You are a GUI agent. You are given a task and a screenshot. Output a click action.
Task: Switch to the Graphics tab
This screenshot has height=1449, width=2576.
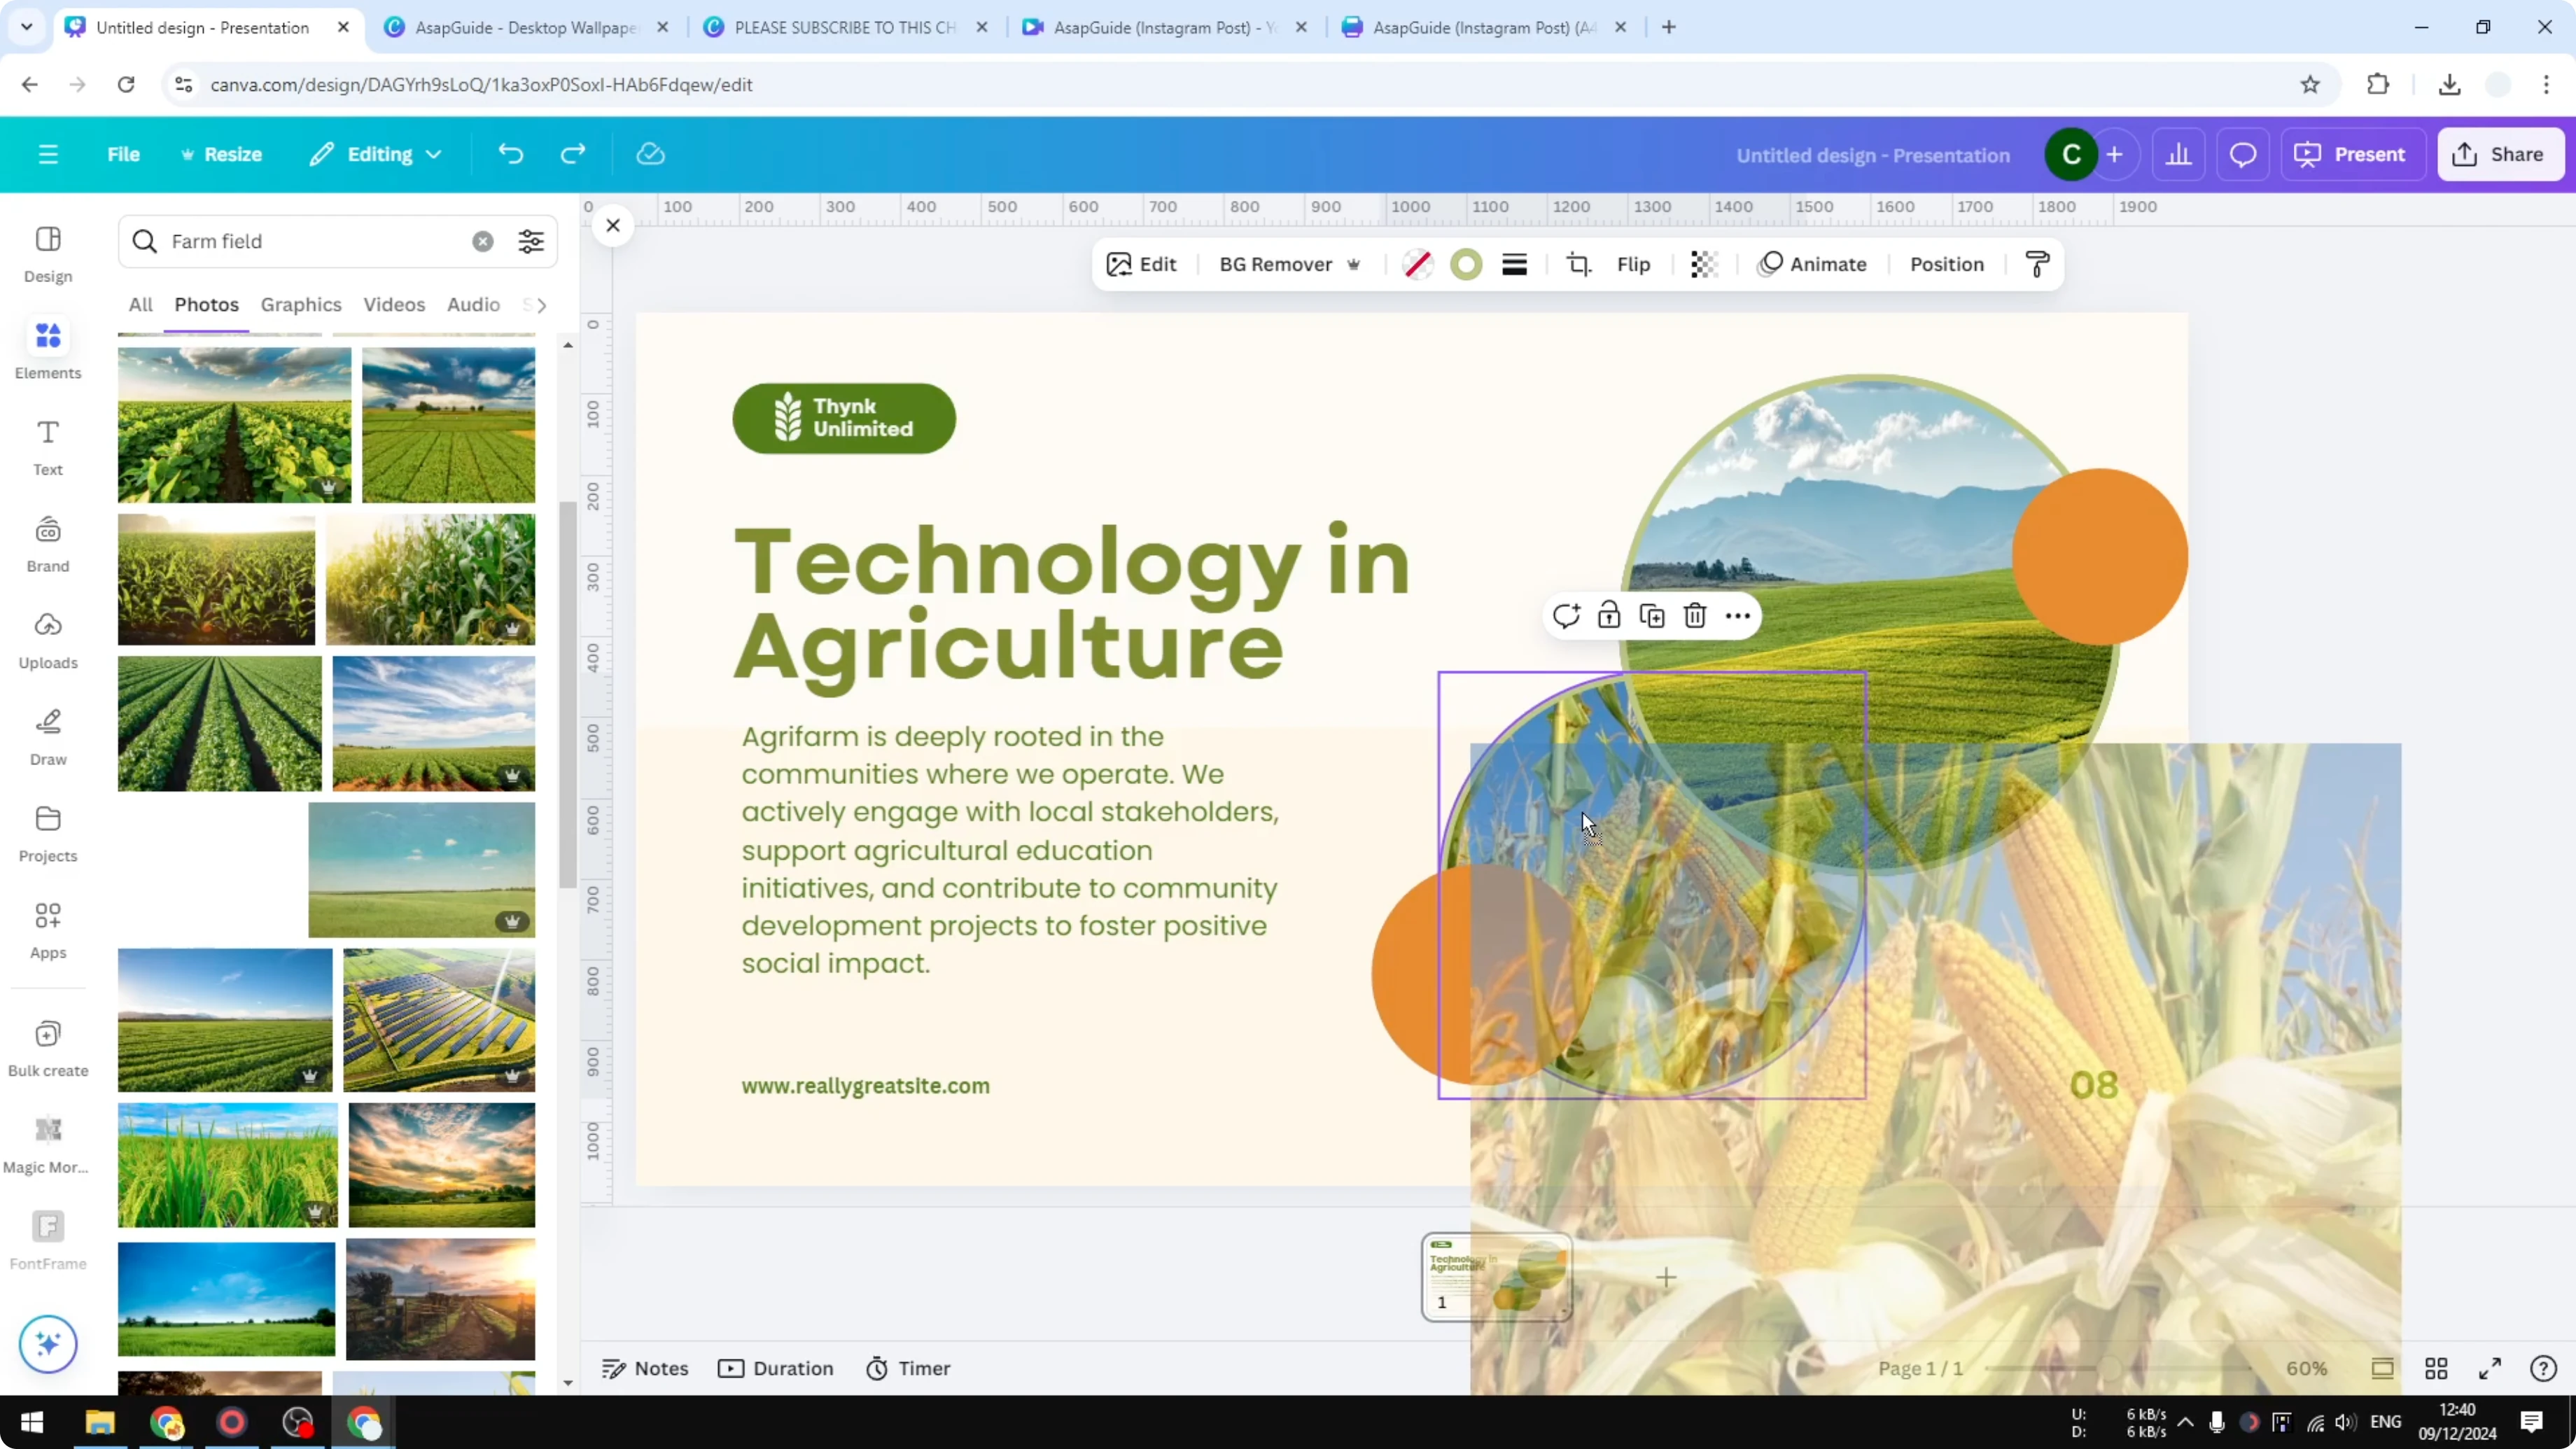tap(301, 304)
